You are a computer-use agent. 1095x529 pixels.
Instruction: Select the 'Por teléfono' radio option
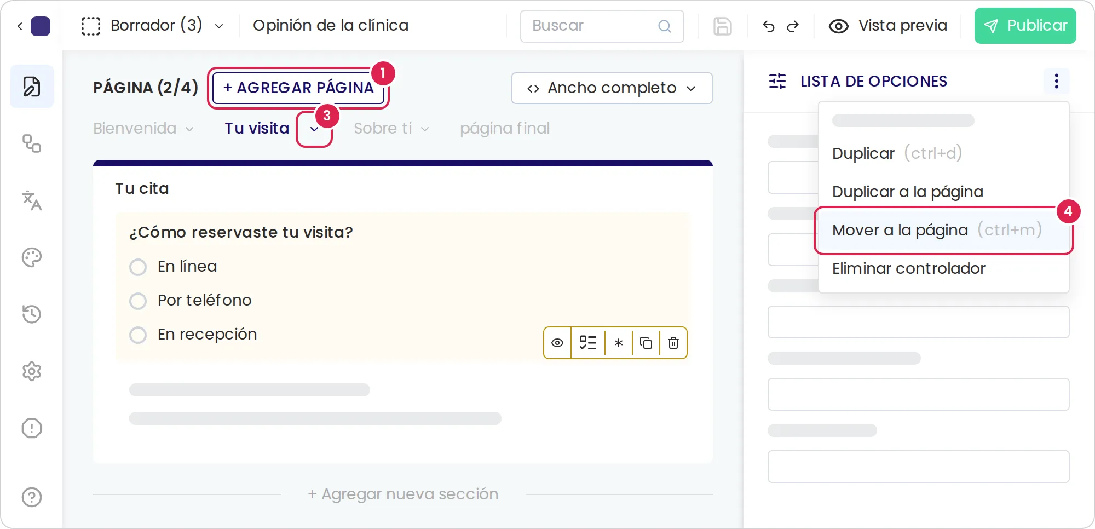(x=138, y=301)
